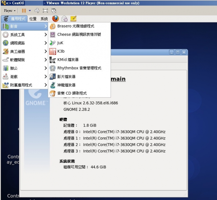Screen dimensions: 217x200
Task: Open the 美工繪圖 submenu
Action: (25, 52)
